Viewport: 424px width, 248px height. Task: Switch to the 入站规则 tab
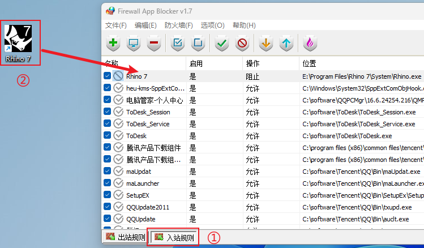[174, 237]
